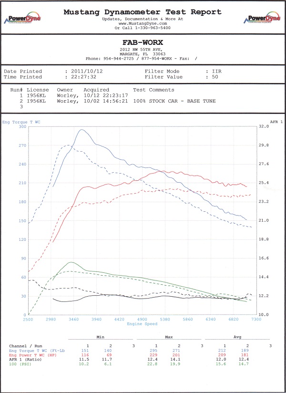Screen dimensions: 286x393
Task: Click the 240 tick on torque axis
Action: coord(22,164)
